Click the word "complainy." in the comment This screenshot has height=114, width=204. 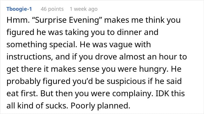point(133,93)
